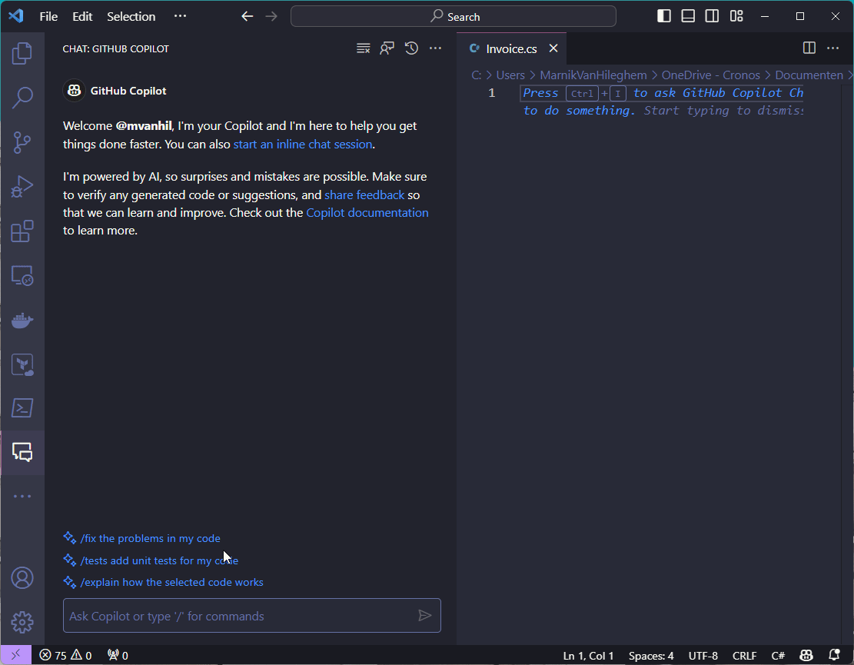Open the 'Copilot documentation' link
The height and width of the screenshot is (665, 854).
(x=367, y=213)
